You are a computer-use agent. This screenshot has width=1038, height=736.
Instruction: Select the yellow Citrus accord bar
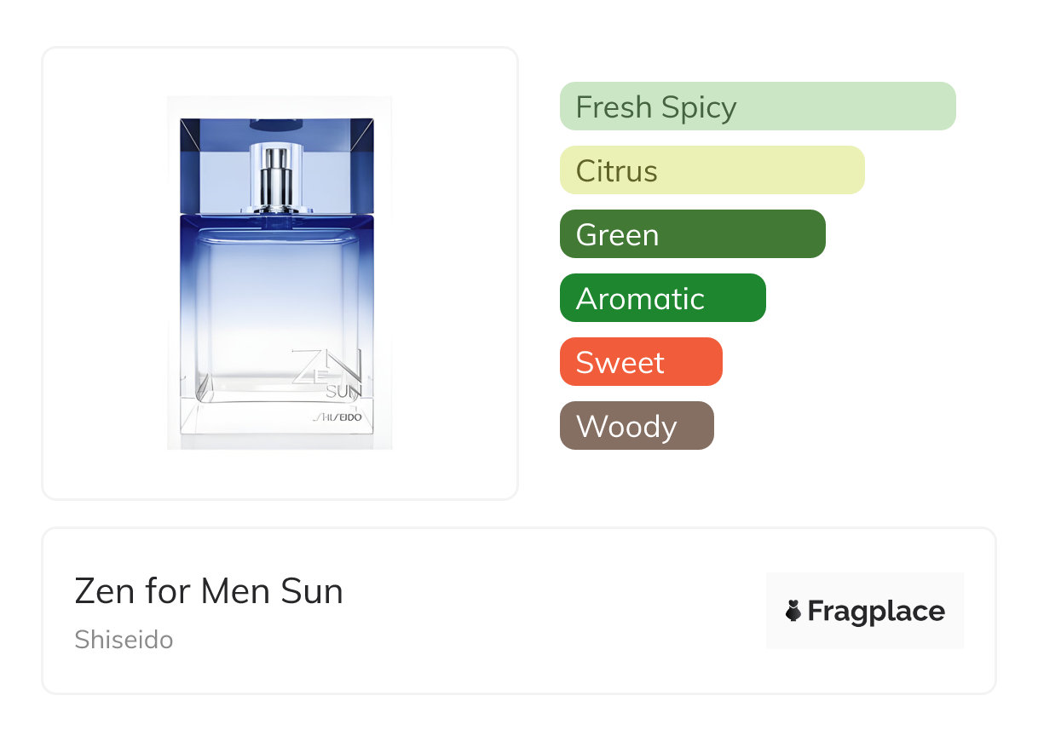pos(712,170)
